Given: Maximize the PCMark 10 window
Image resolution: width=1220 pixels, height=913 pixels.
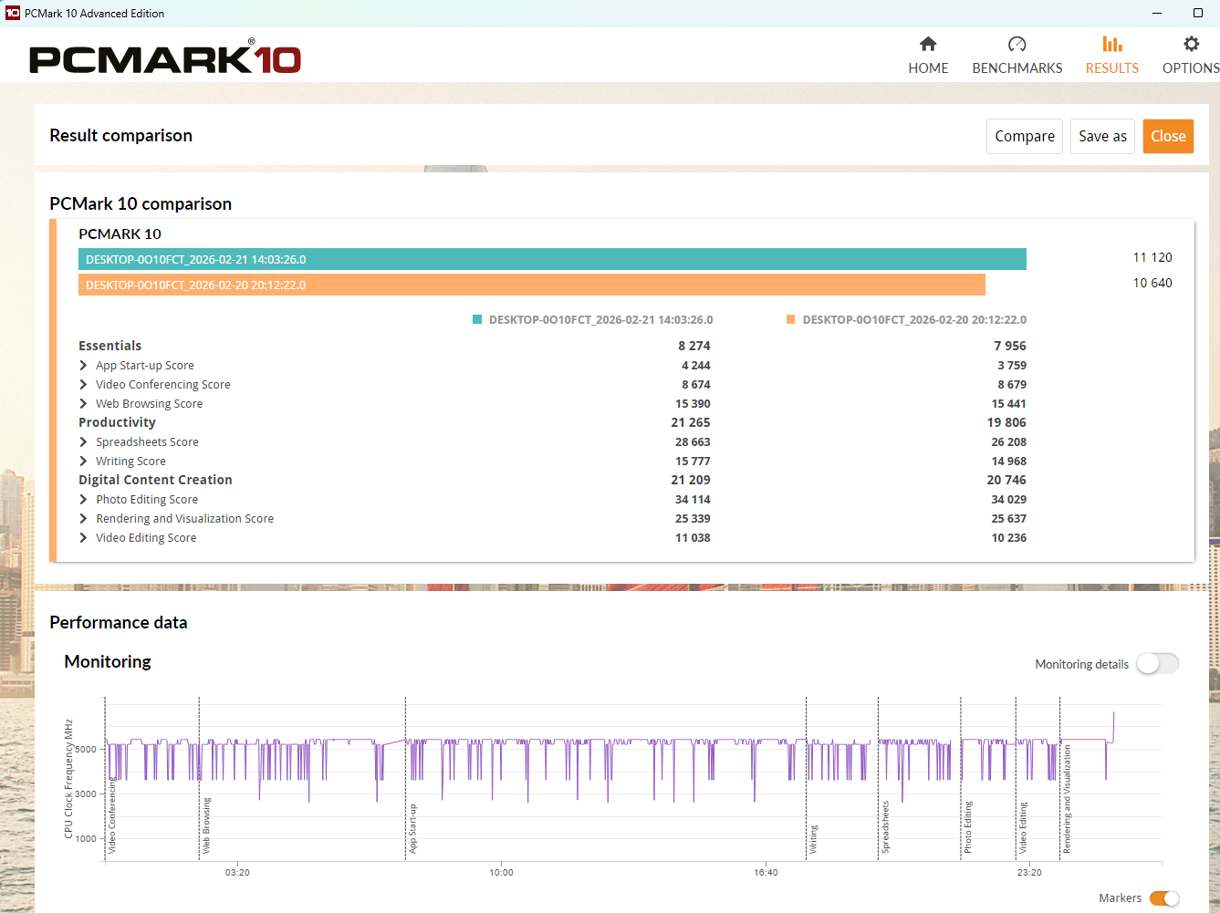Looking at the screenshot, I should pos(1198,13).
